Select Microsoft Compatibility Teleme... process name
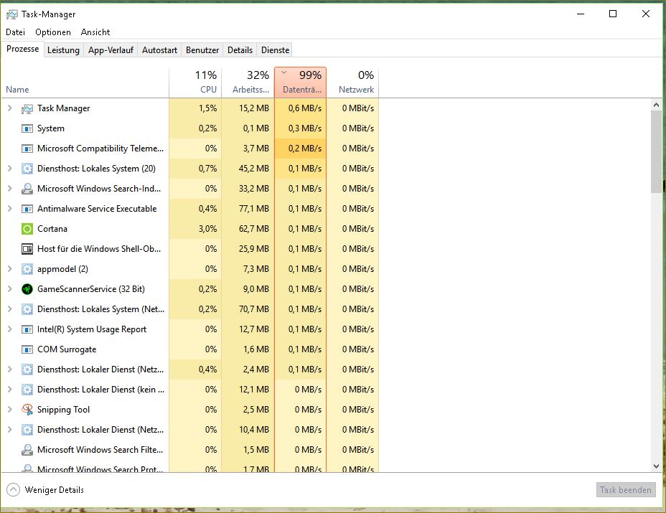Viewport: 666px width, 513px height. pos(100,149)
